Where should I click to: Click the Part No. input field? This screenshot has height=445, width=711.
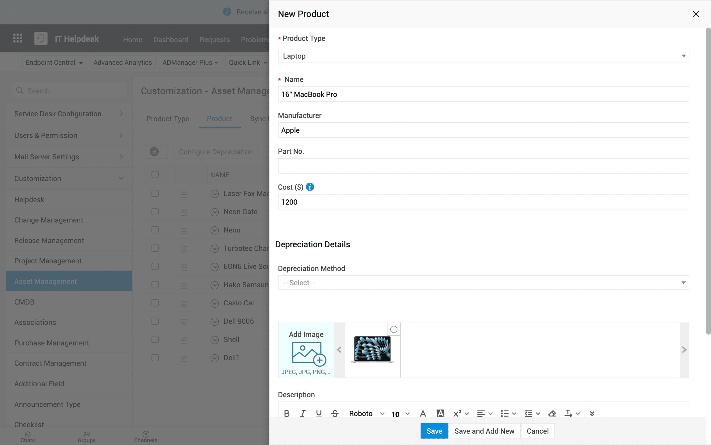(483, 166)
